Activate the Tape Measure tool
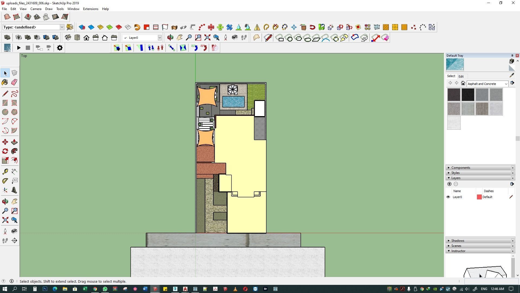Viewport: 520px width, 293px height. pyautogui.click(x=5, y=171)
